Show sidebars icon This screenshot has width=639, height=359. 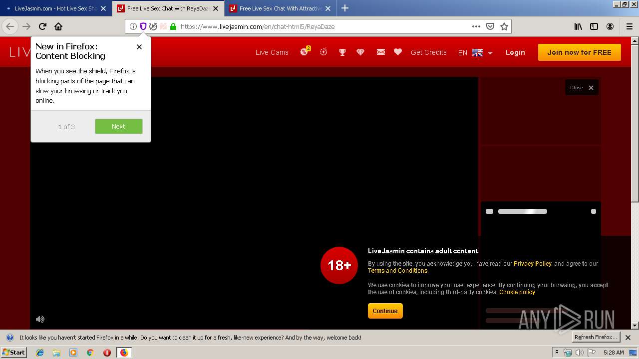[x=594, y=26]
